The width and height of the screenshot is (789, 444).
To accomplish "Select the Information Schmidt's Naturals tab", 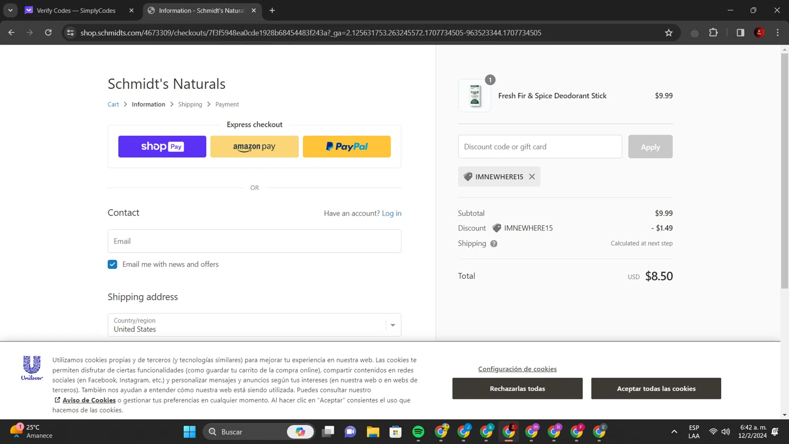I will coord(201,11).
